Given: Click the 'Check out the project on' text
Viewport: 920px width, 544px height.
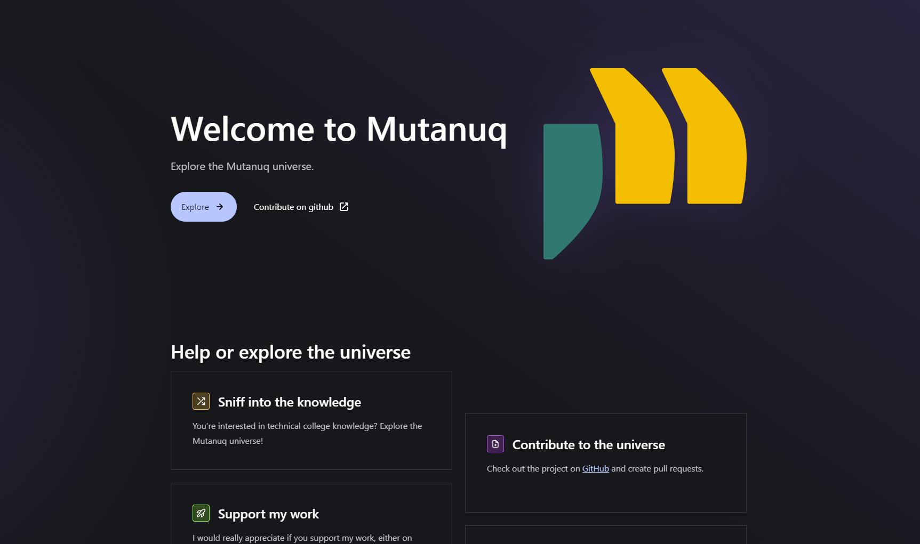Looking at the screenshot, I should [x=533, y=469].
